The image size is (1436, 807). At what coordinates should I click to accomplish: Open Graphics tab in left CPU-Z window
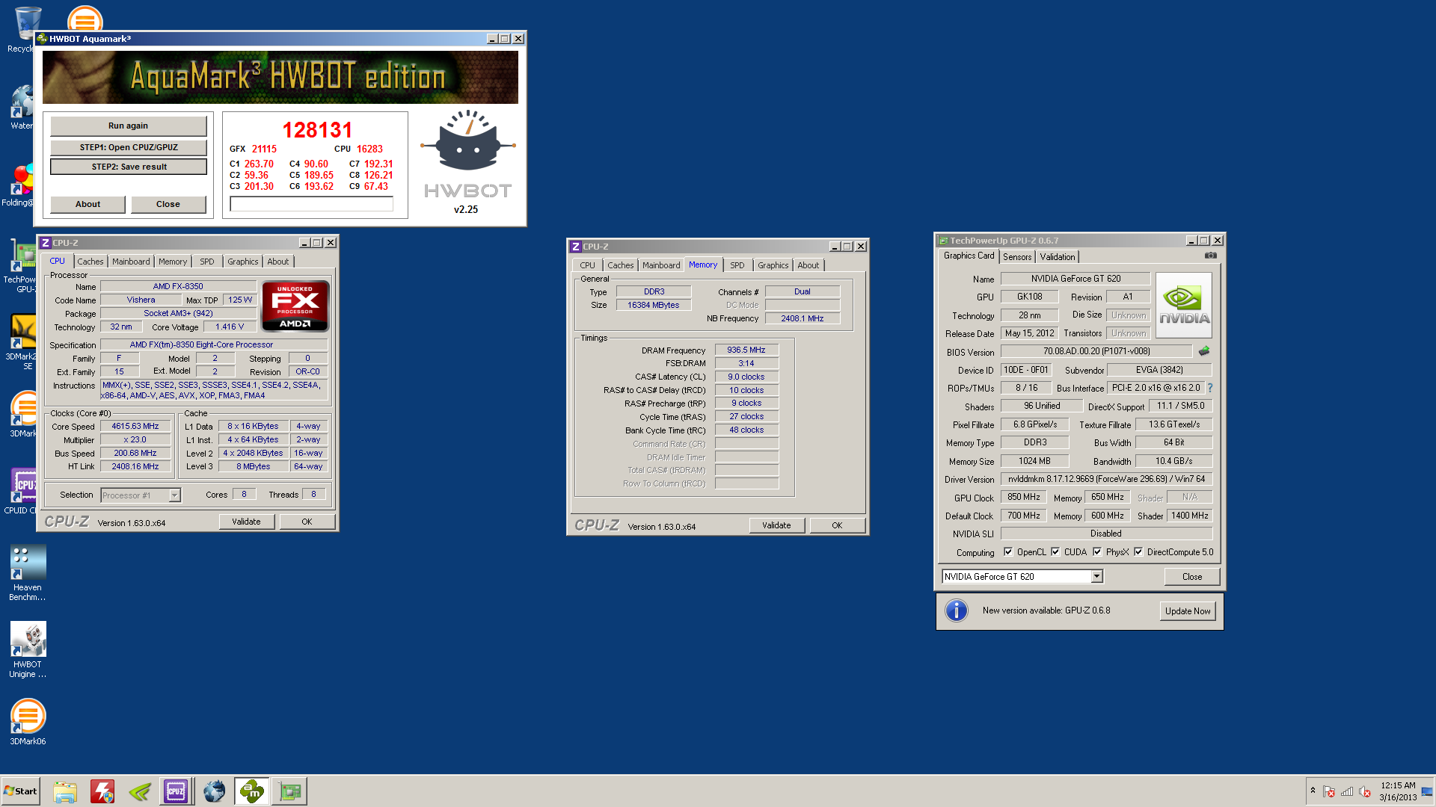243,262
